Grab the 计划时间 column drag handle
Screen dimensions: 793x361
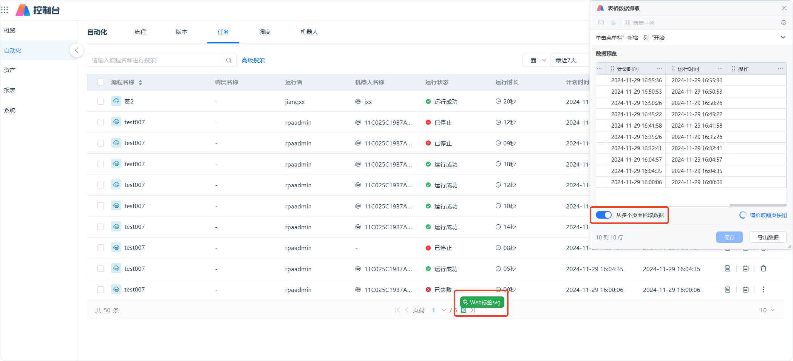point(612,69)
